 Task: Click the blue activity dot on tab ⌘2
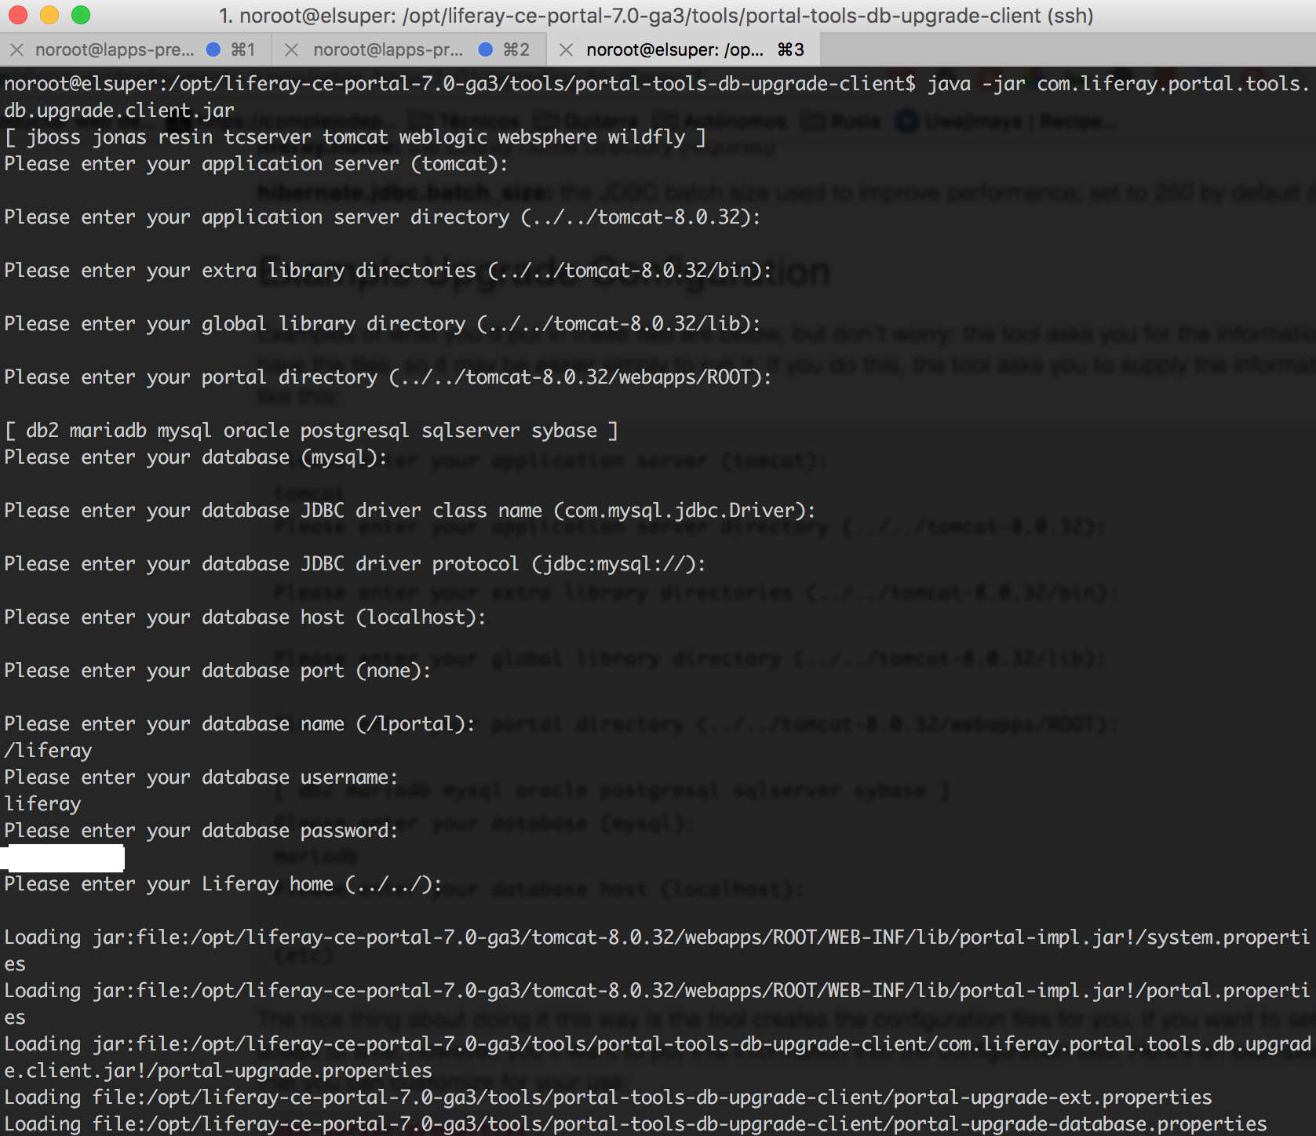[x=486, y=49]
